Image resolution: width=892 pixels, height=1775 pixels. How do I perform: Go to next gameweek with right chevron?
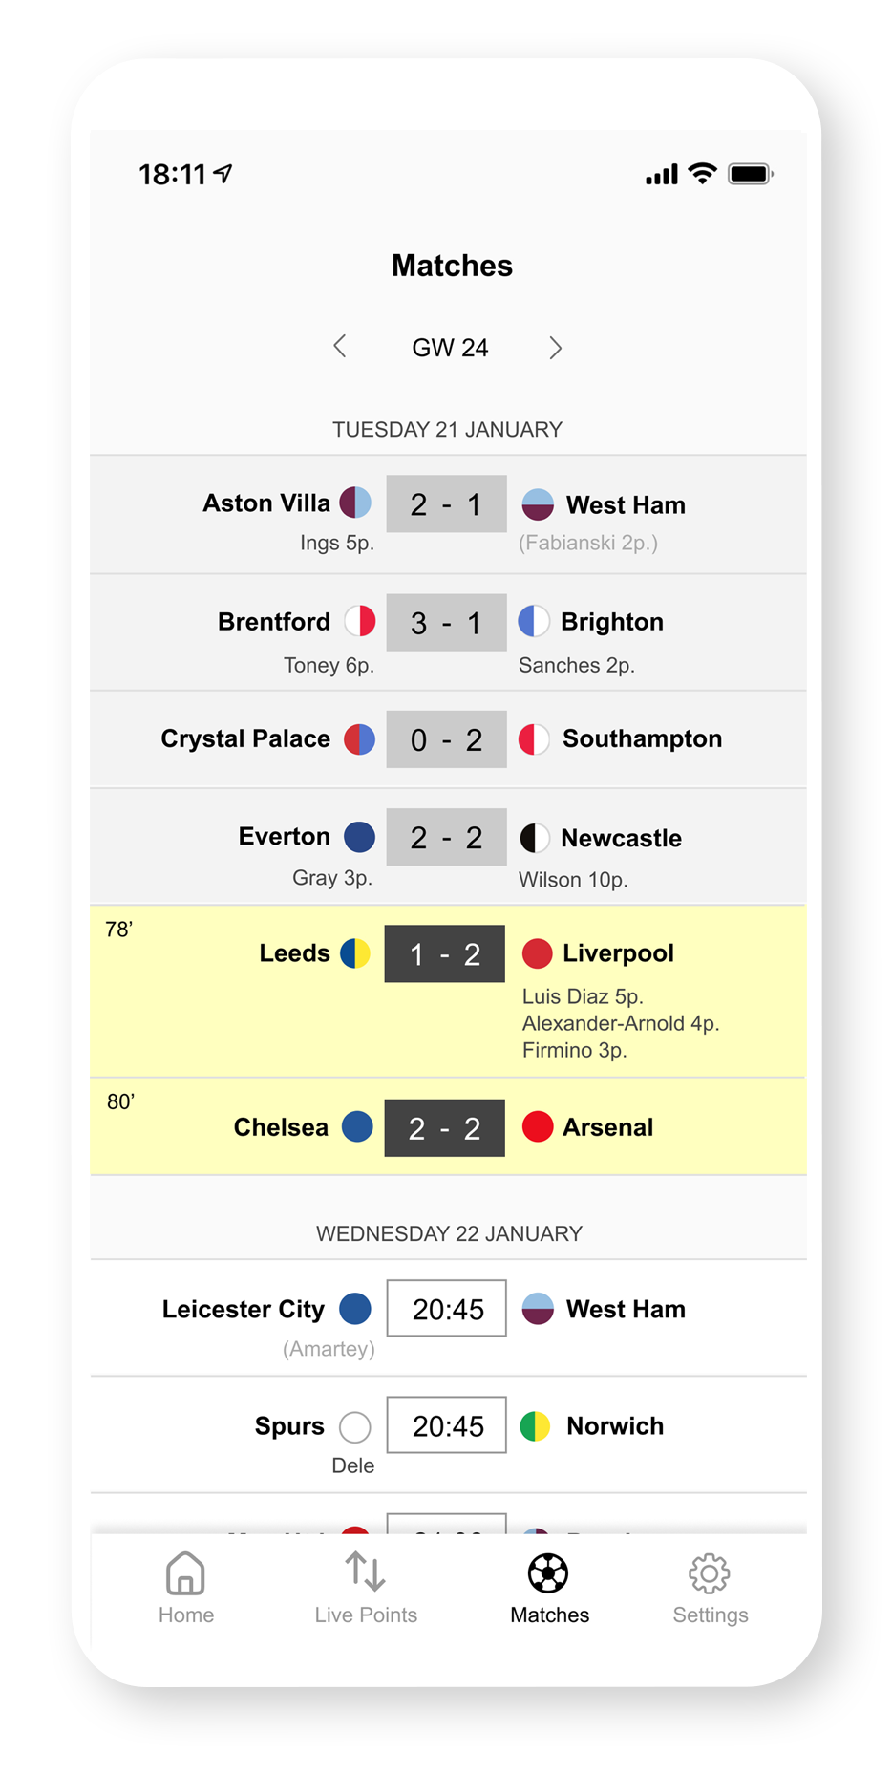point(555,348)
